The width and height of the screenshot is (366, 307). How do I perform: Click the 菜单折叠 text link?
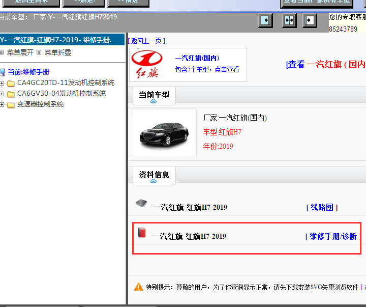pos(58,52)
